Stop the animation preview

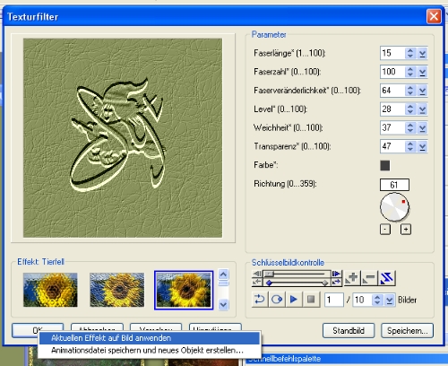[x=311, y=300]
